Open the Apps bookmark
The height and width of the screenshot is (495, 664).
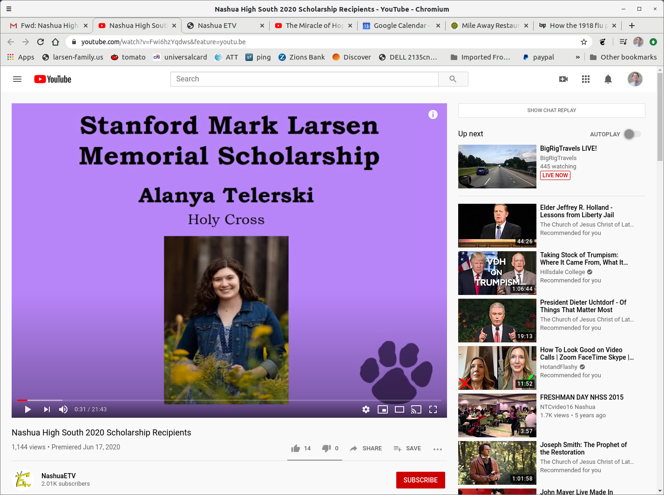coord(21,57)
